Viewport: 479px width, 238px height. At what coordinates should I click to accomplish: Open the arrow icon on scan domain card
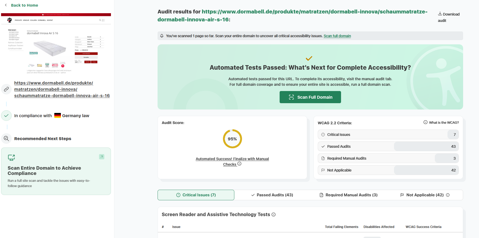pos(102,157)
